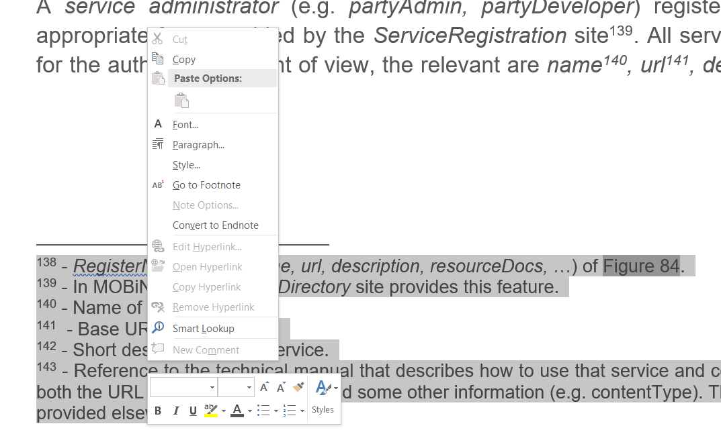Toggle Underline formatting in mini toolbar
The width and height of the screenshot is (721, 432).
click(x=193, y=411)
